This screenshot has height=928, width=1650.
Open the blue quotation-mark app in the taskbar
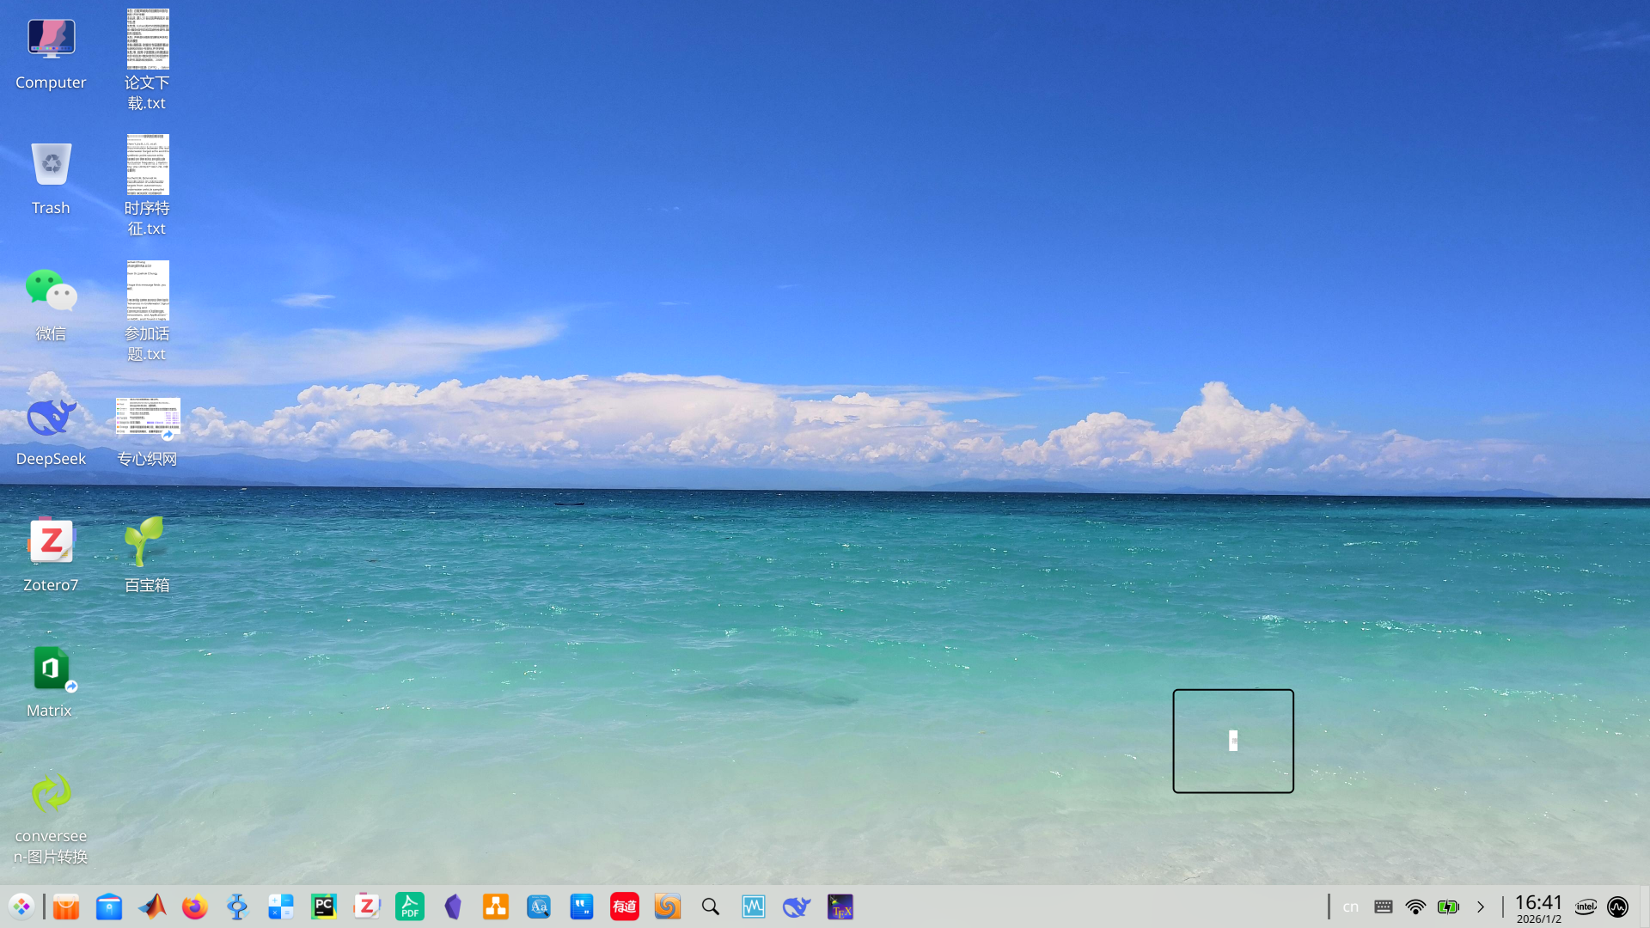(x=582, y=907)
